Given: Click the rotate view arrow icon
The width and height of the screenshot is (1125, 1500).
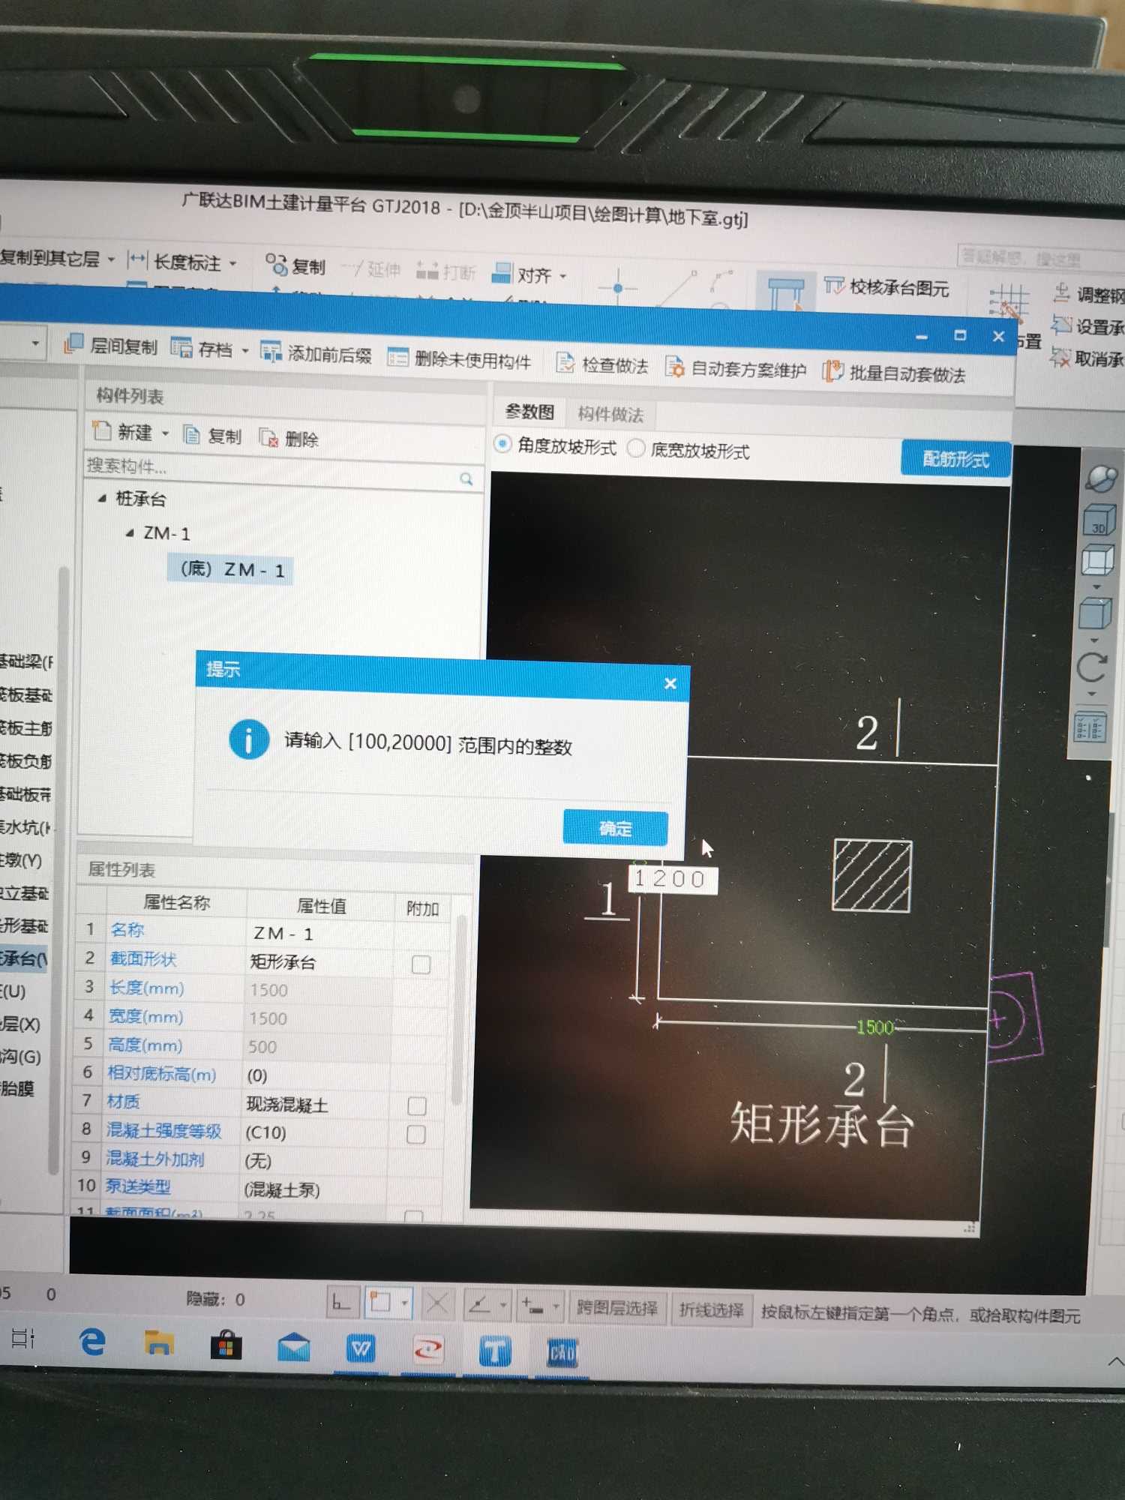Looking at the screenshot, I should click(1092, 667).
